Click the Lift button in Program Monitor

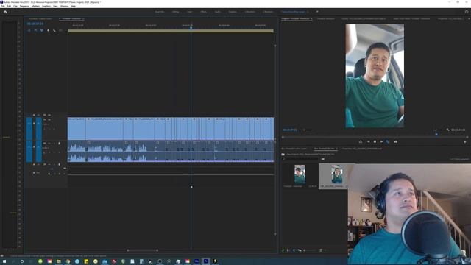pos(361,142)
